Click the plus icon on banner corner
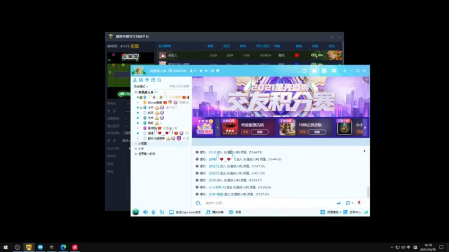This screenshot has height=252, width=449. 366,80
